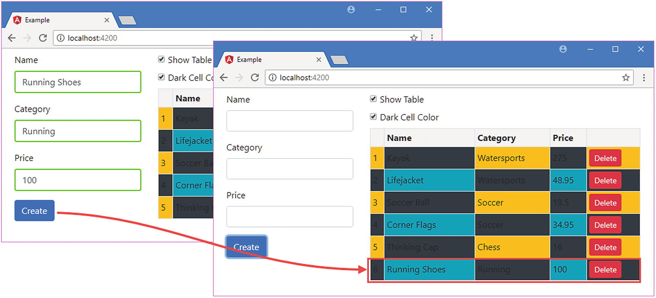Reload the page in the front browser window
This screenshot has height=298, width=656.
coord(255,78)
